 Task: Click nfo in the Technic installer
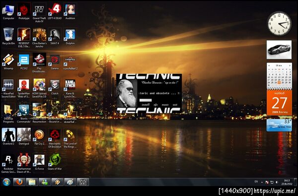coord(155,105)
